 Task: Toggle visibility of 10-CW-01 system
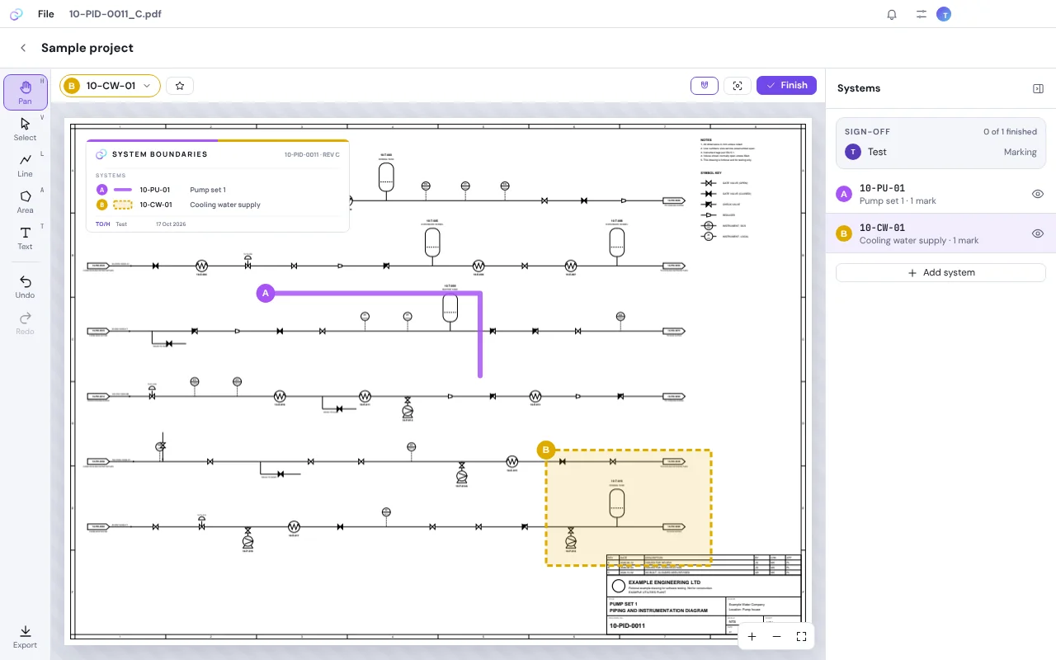[1038, 233]
